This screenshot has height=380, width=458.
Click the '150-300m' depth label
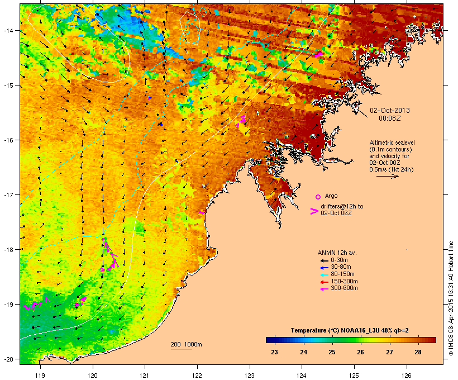pos(344,281)
